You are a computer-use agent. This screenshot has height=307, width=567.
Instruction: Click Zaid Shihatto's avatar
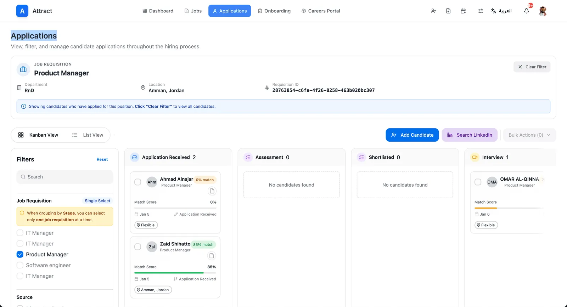(152, 247)
